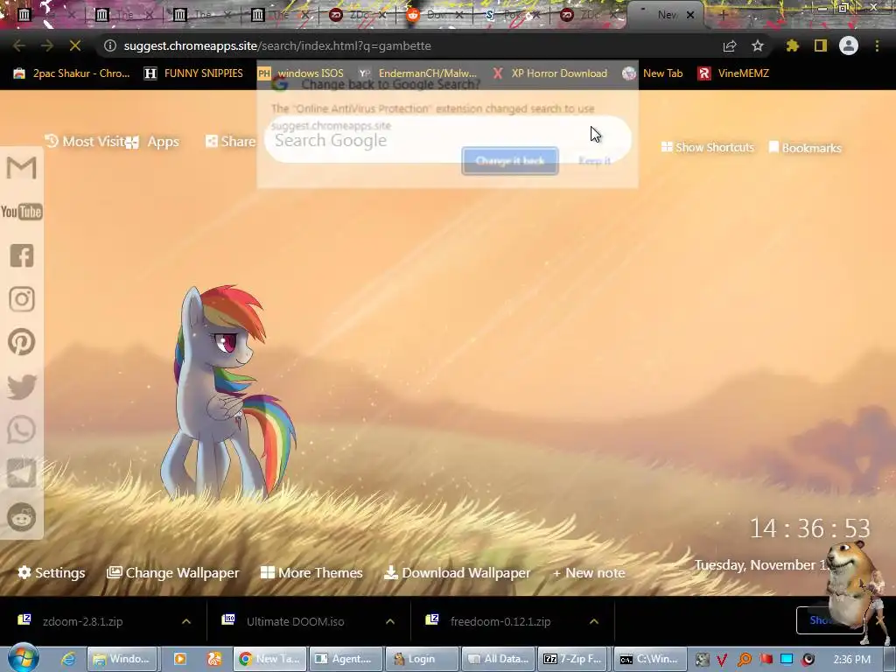Open freedoom-0.12.1.zip from downloads bar
This screenshot has height=672, width=896.
pos(500,621)
